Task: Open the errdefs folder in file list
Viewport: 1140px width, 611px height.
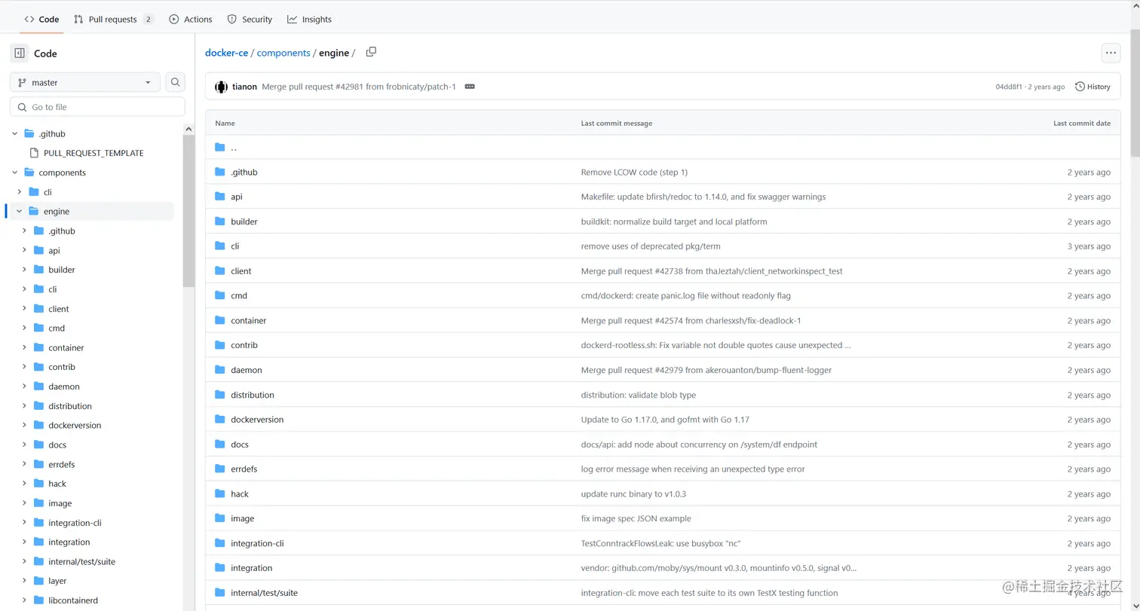Action: pos(244,469)
